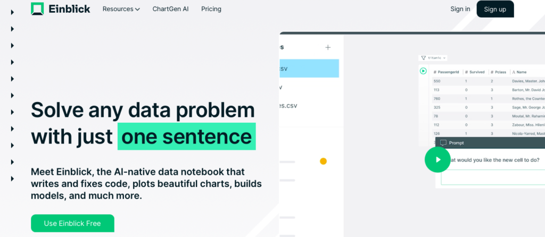The height and width of the screenshot is (237, 545).
Task: Play the demo video with the green button
Action: click(437, 159)
